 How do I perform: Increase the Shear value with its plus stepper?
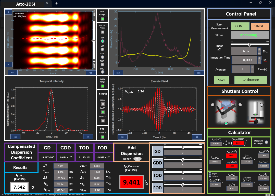(x=259, y=49)
